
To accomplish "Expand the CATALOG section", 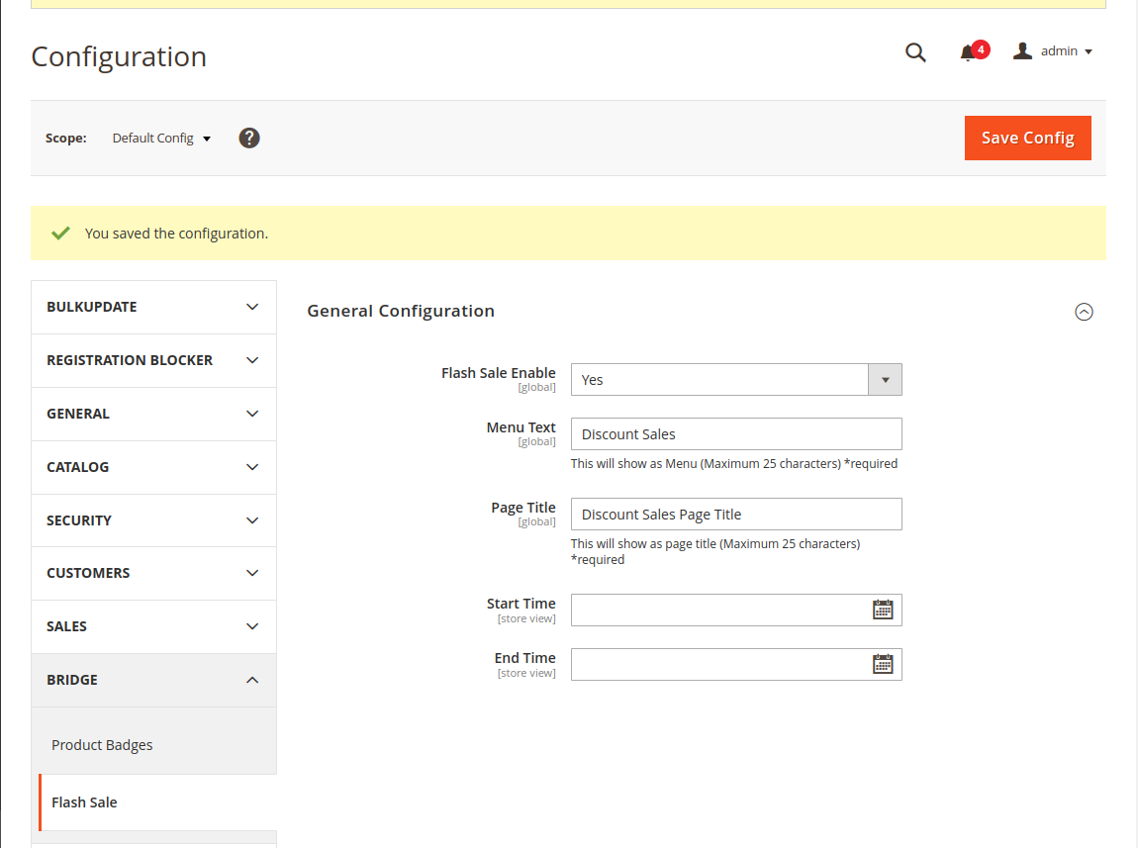I will click(x=153, y=467).
